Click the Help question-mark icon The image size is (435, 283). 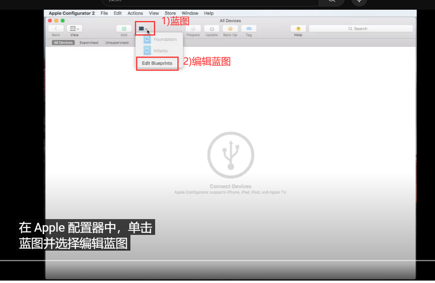(298, 29)
